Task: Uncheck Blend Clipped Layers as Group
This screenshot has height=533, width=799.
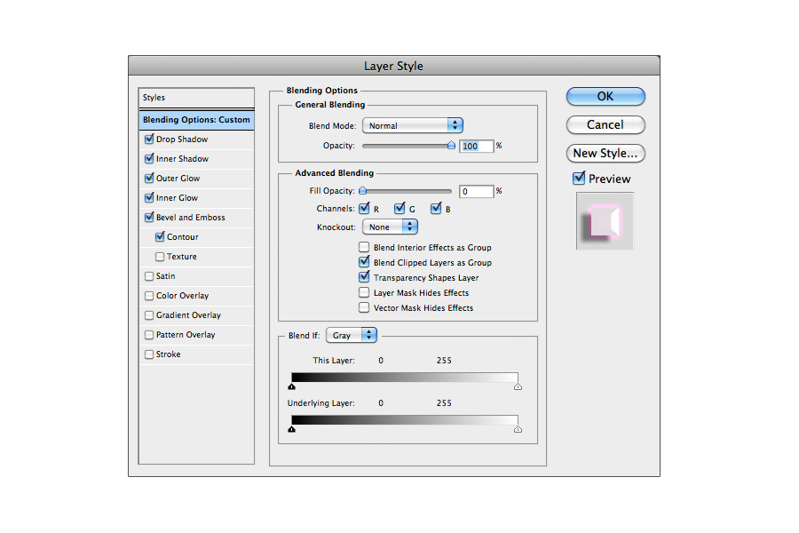Action: pyautogui.click(x=364, y=262)
